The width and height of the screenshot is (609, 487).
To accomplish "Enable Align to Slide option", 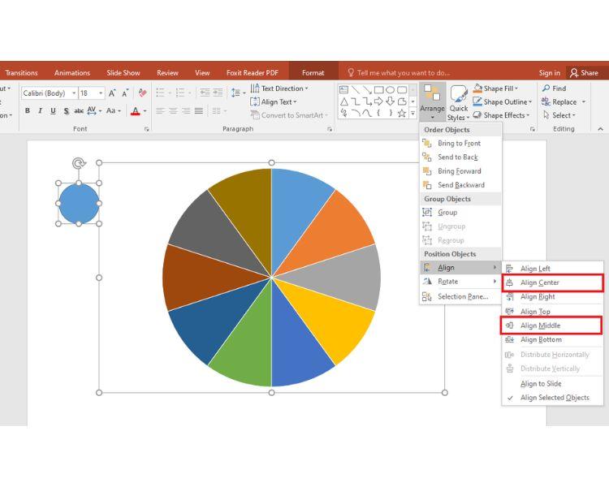I will (x=553, y=384).
